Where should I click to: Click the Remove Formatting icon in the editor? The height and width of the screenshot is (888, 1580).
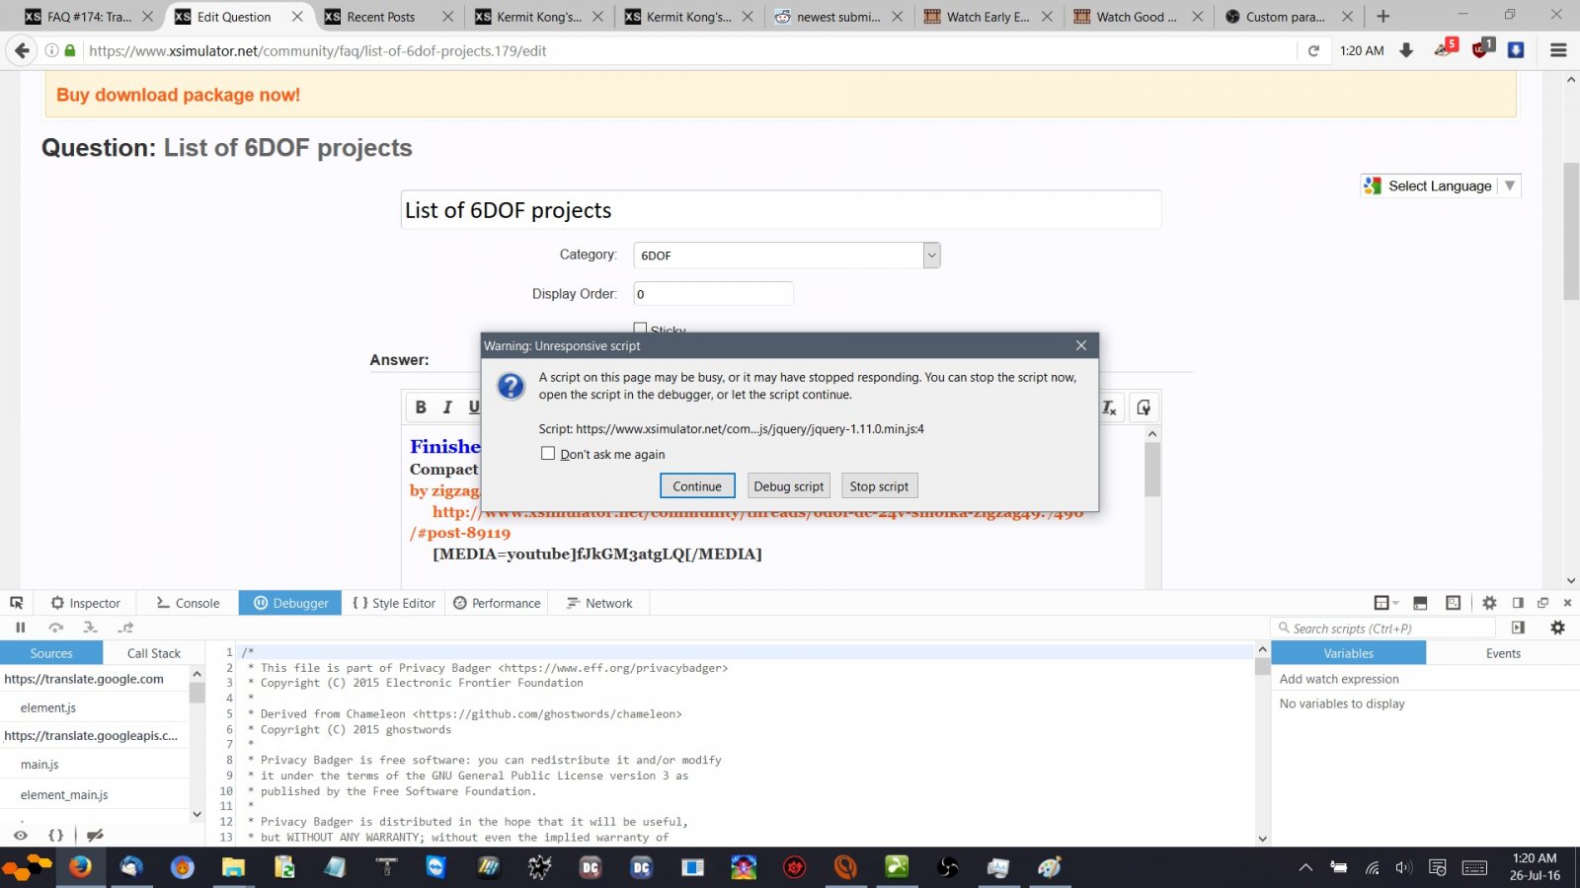point(1108,407)
